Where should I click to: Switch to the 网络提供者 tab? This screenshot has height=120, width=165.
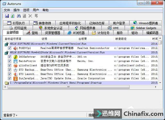point(85,28)
